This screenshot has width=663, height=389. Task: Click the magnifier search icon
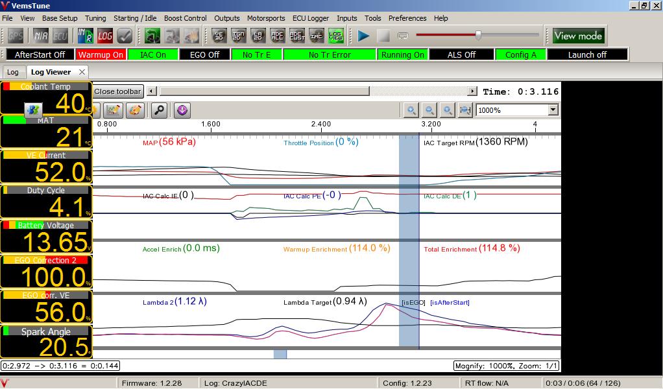[160, 110]
